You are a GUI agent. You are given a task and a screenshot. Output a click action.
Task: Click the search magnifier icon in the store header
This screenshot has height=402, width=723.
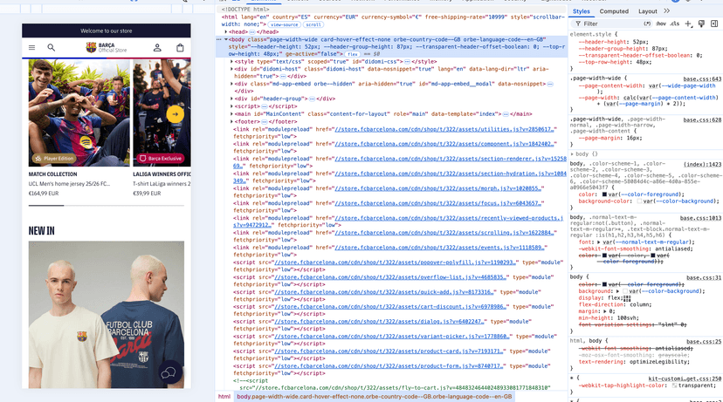click(x=52, y=47)
